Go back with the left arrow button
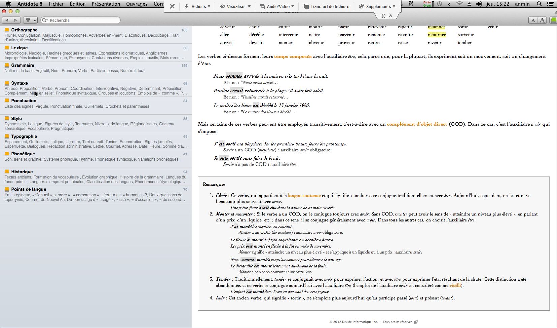Image resolution: width=557 pixels, height=328 pixels. [x=7, y=20]
